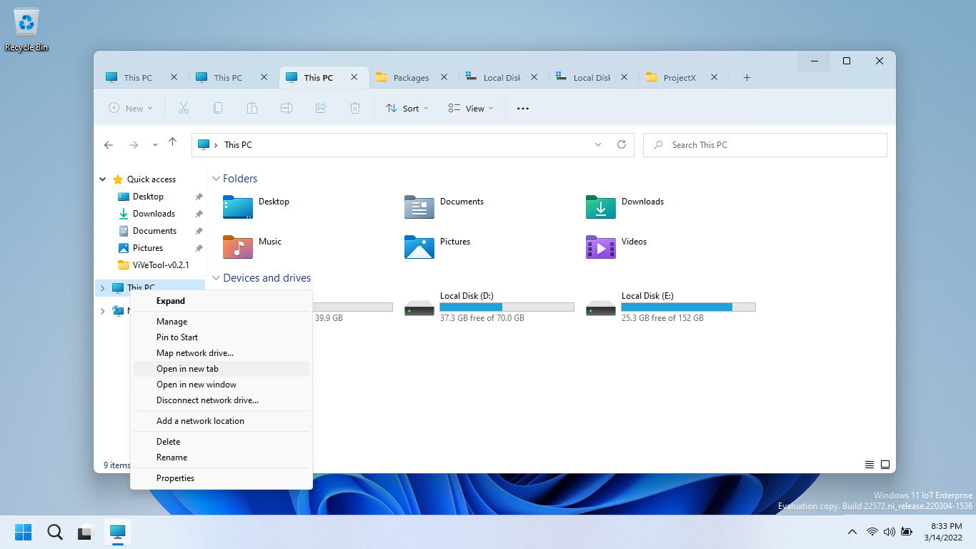Choose Expand in the context menu
The width and height of the screenshot is (976, 549).
(221, 301)
